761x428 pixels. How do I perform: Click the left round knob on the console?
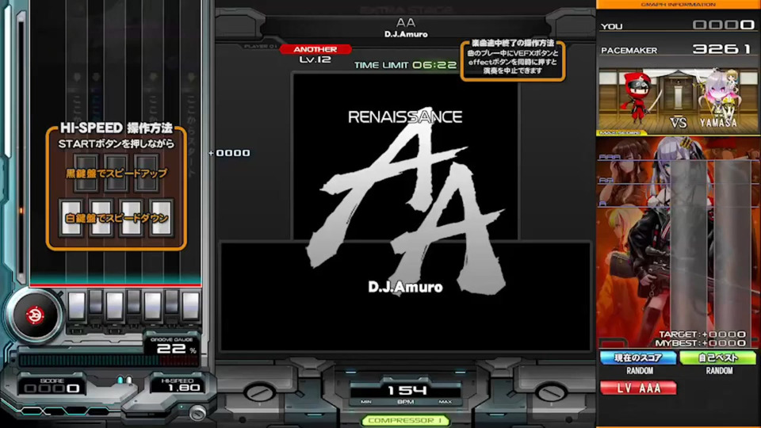(260, 392)
